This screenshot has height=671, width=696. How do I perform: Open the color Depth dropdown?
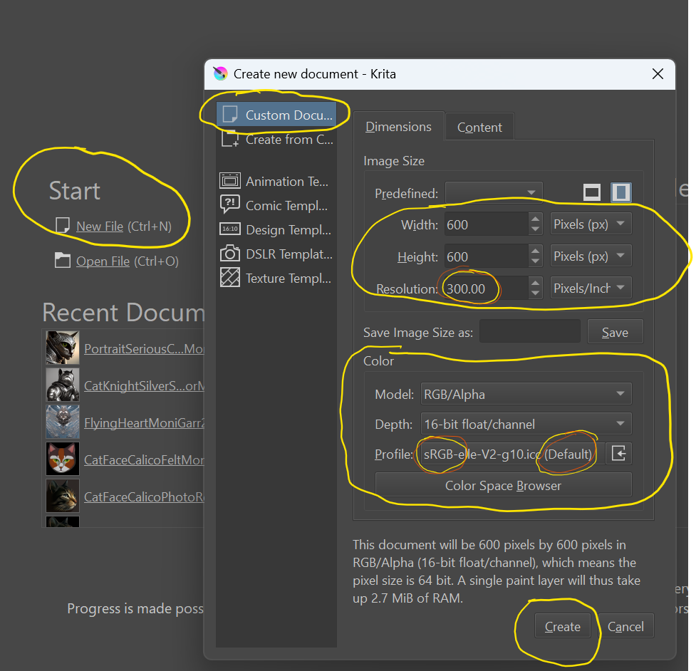526,424
